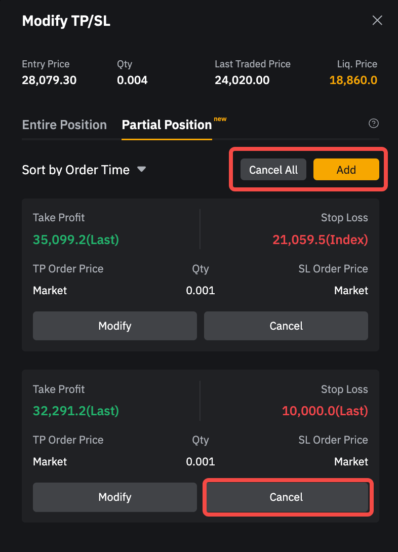Add a new partial TP/SL order
The image size is (398, 552).
point(346,170)
